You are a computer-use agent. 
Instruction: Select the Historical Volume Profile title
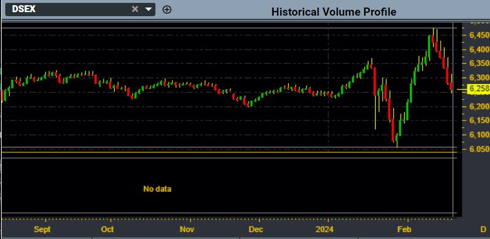point(333,12)
